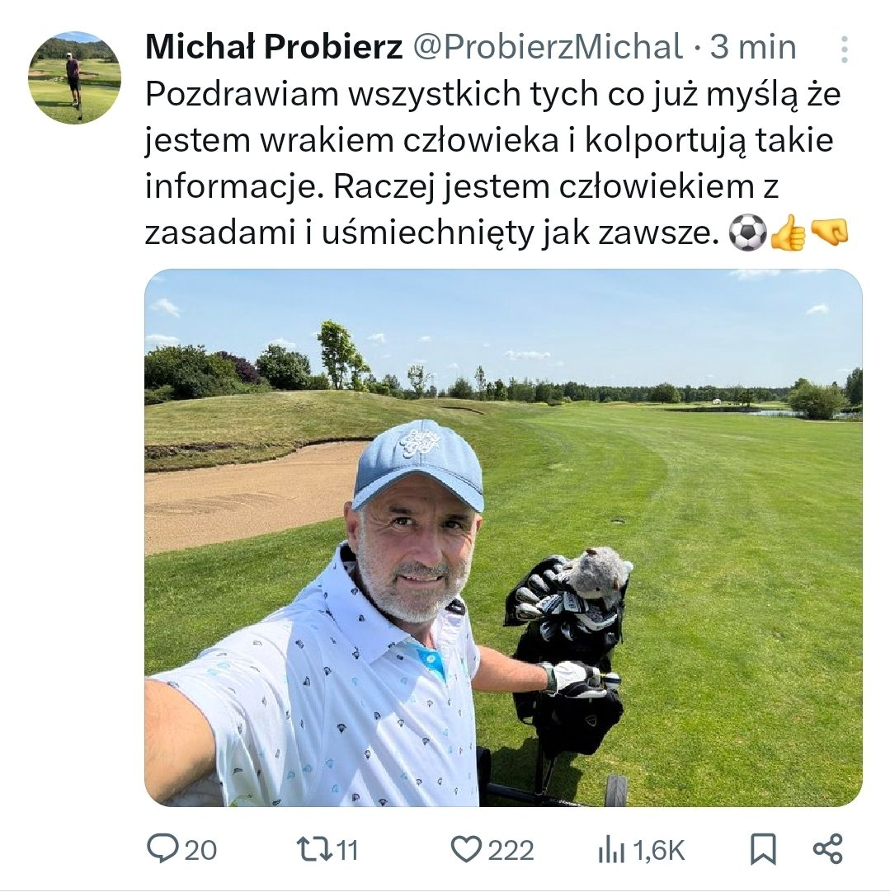Share the tweet via share icon
The image size is (890, 892).
tap(827, 849)
